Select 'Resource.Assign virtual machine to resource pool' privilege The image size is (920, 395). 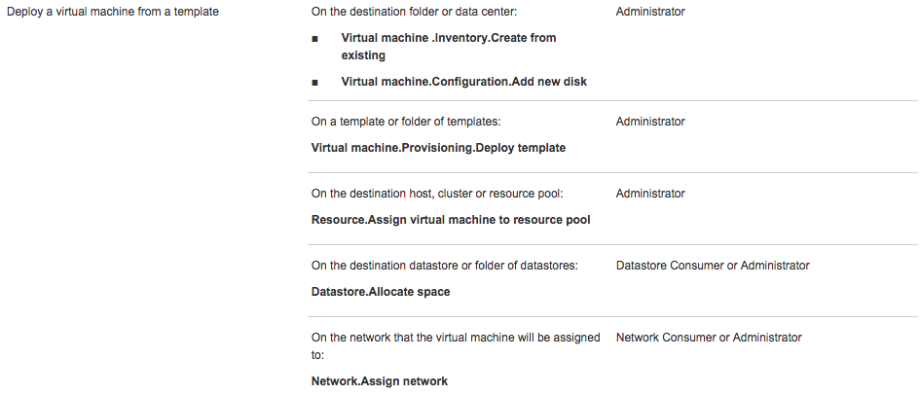point(451,220)
